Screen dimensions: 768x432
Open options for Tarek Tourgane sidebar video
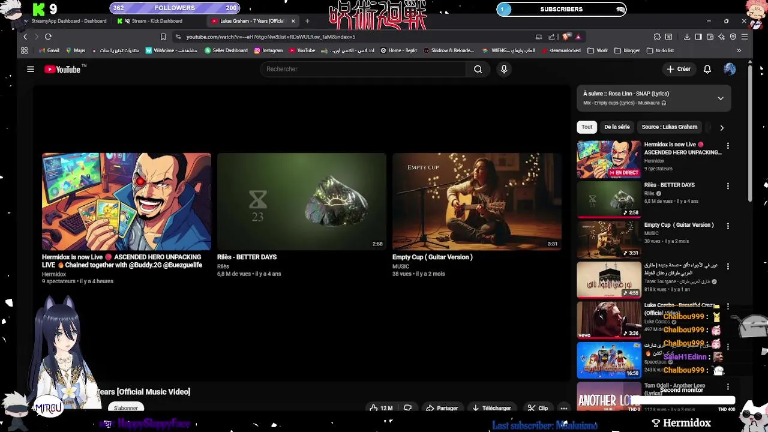point(728,266)
